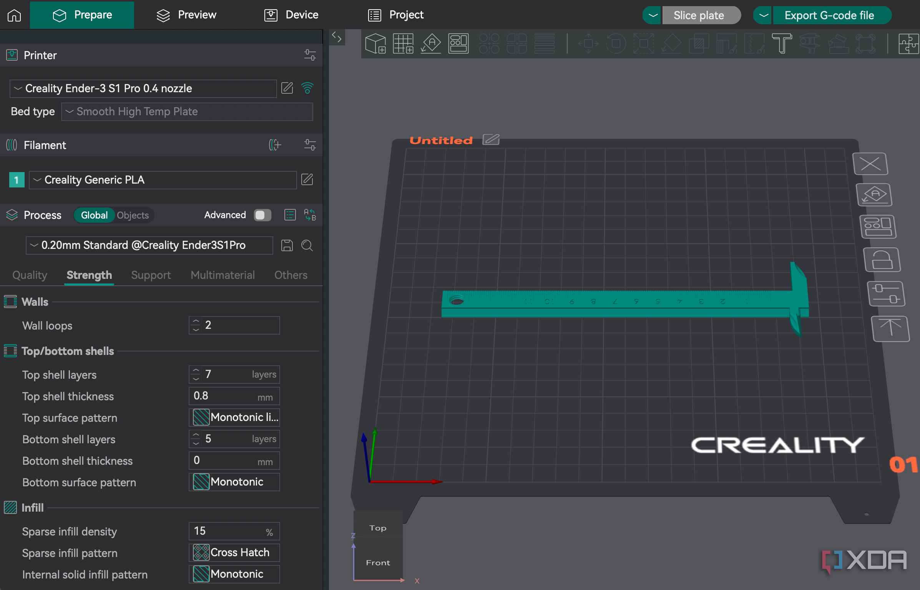920x590 pixels.
Task: Open the 0.20mm Standard process preset dropdown
Action: click(x=149, y=245)
